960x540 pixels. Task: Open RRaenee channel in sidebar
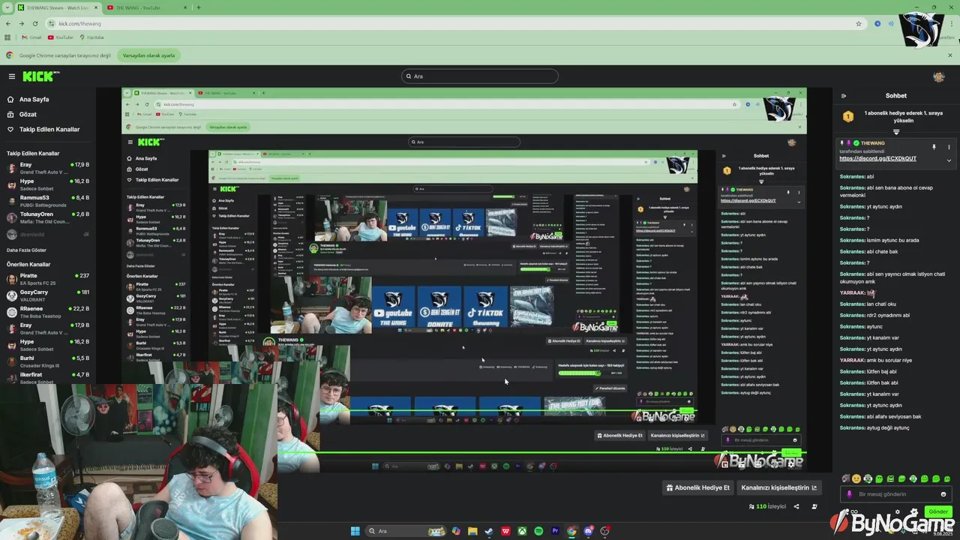tap(48, 312)
